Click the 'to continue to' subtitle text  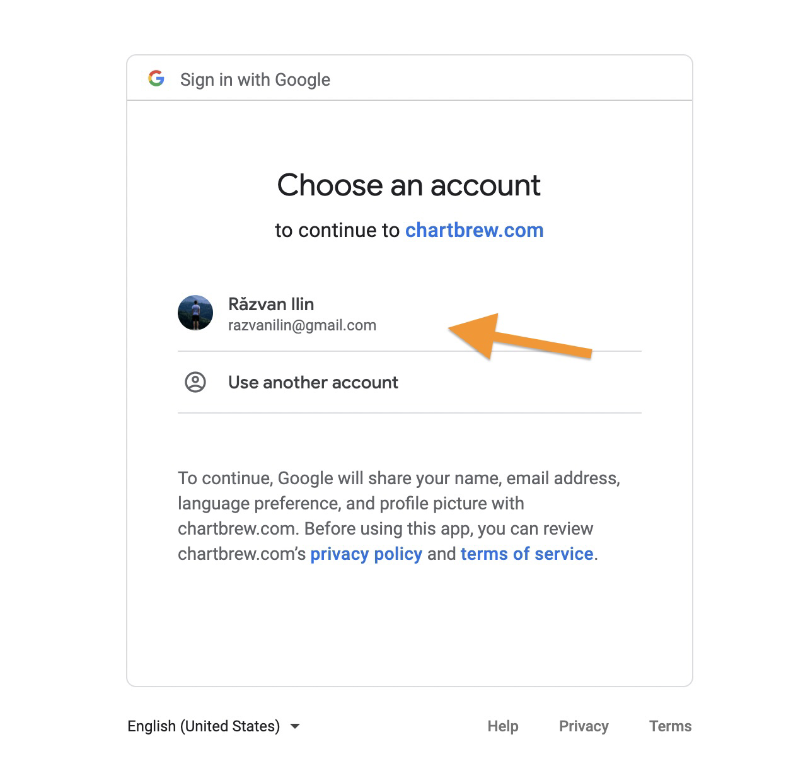(x=337, y=230)
